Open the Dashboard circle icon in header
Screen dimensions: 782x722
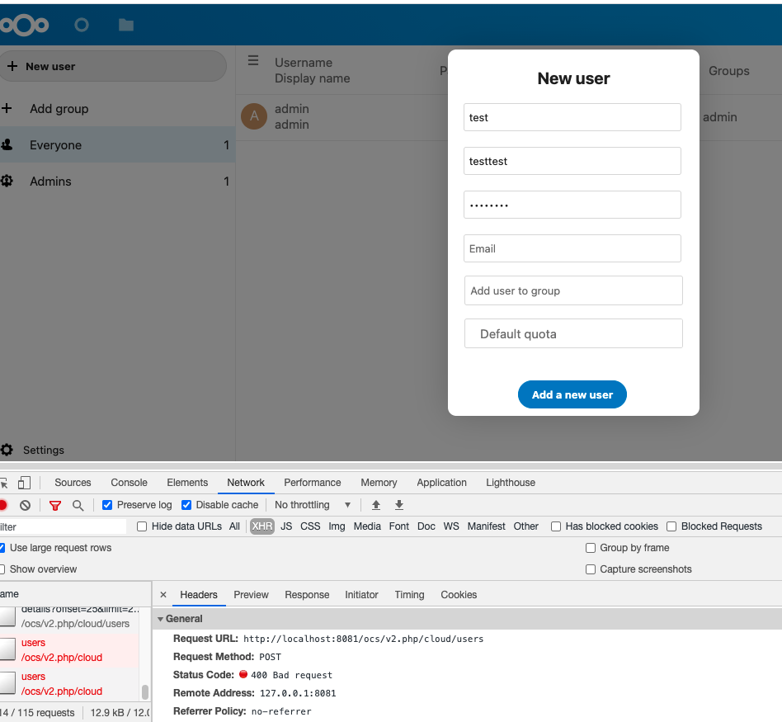pos(82,25)
